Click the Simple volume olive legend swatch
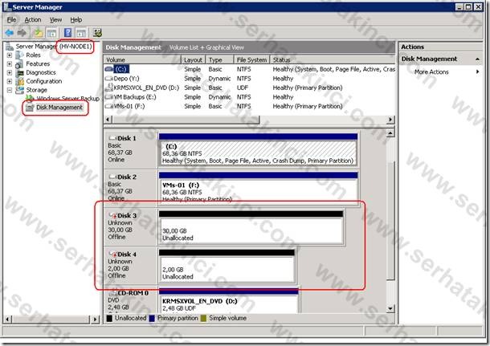 coord(204,318)
